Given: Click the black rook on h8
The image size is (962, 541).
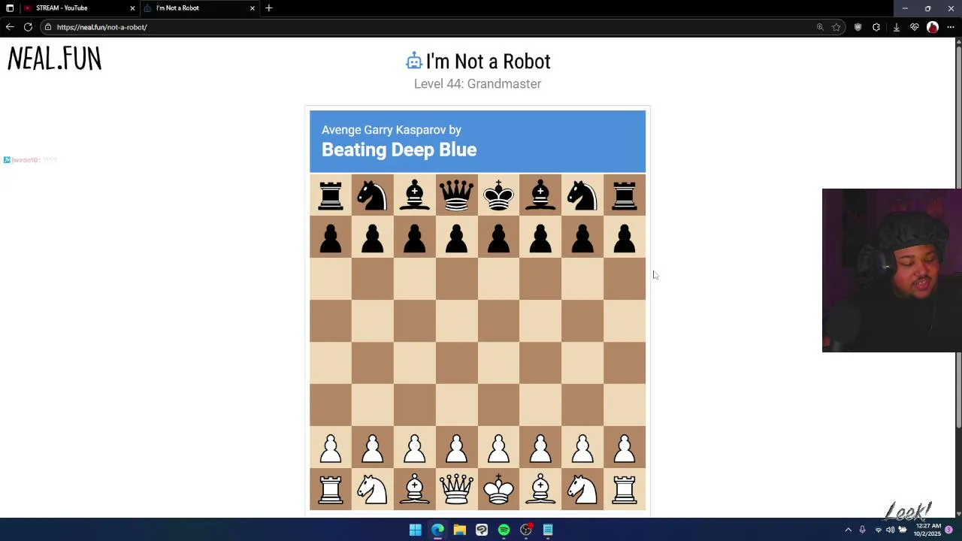Looking at the screenshot, I should 625,195.
